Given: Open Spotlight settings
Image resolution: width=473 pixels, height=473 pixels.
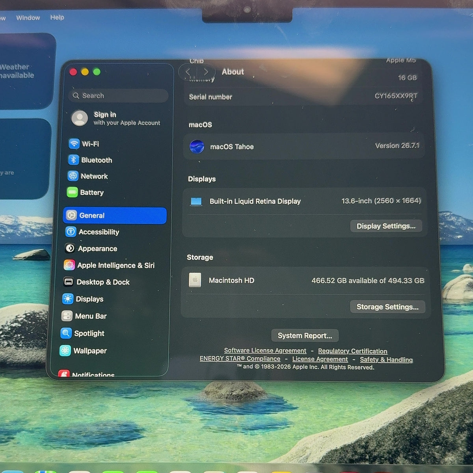Looking at the screenshot, I should coord(83,333).
